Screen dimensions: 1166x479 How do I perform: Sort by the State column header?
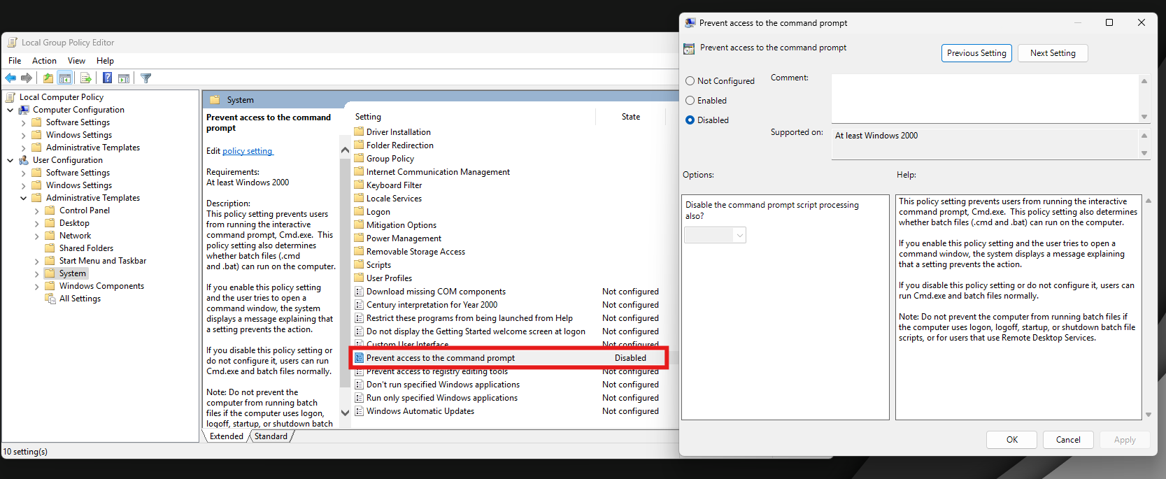(x=630, y=117)
